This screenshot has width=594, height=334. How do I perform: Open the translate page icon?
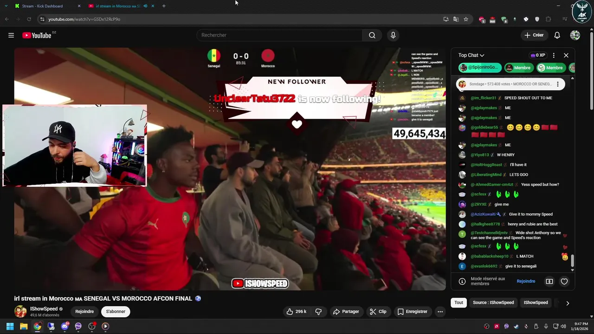[456, 19]
